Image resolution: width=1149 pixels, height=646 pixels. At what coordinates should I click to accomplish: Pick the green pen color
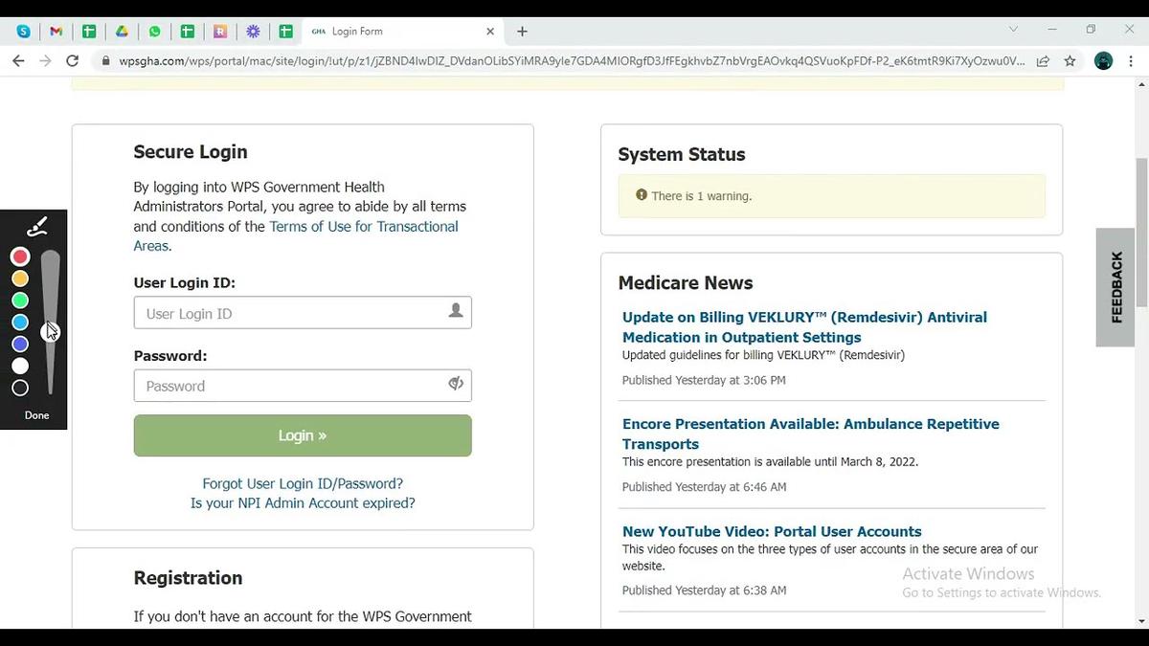[20, 301]
